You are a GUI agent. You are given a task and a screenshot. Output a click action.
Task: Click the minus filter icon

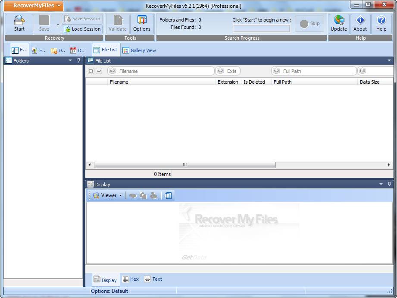(x=99, y=71)
